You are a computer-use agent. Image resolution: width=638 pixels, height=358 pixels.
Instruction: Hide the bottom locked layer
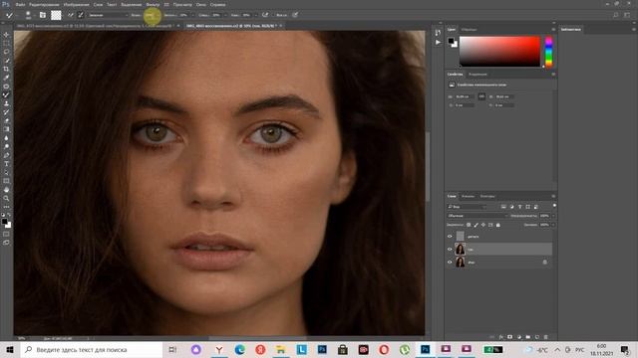(x=450, y=263)
